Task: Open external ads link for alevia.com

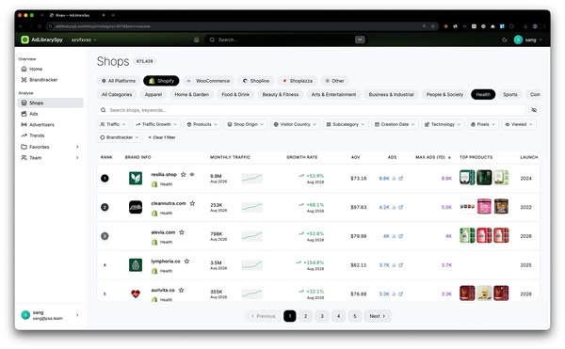Action: click(401, 236)
